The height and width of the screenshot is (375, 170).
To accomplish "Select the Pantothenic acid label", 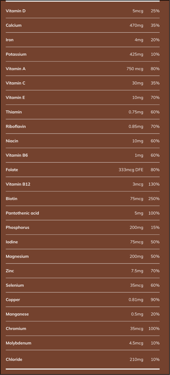I will coord(22,213).
